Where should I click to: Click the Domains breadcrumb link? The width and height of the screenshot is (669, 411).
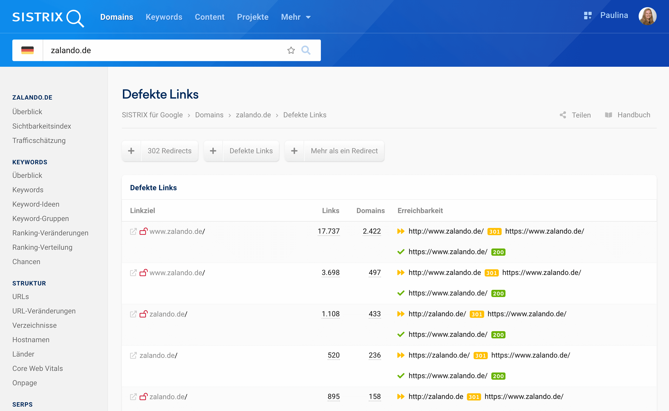(x=209, y=115)
